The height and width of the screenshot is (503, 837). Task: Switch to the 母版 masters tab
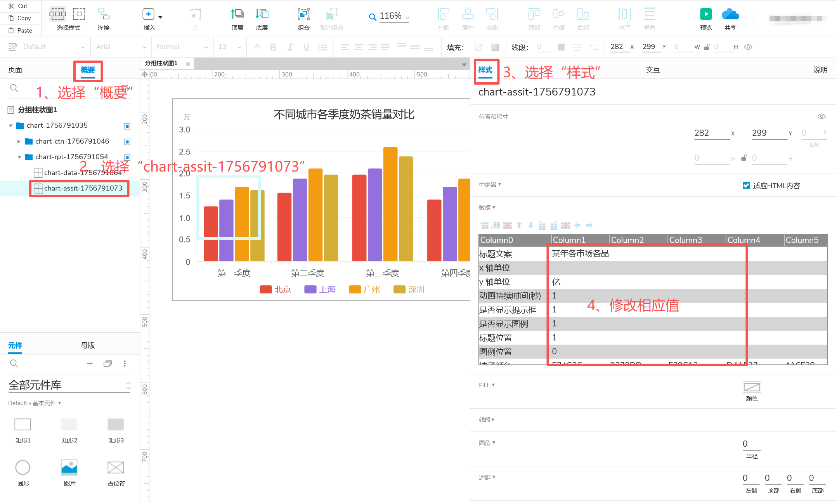(x=88, y=345)
